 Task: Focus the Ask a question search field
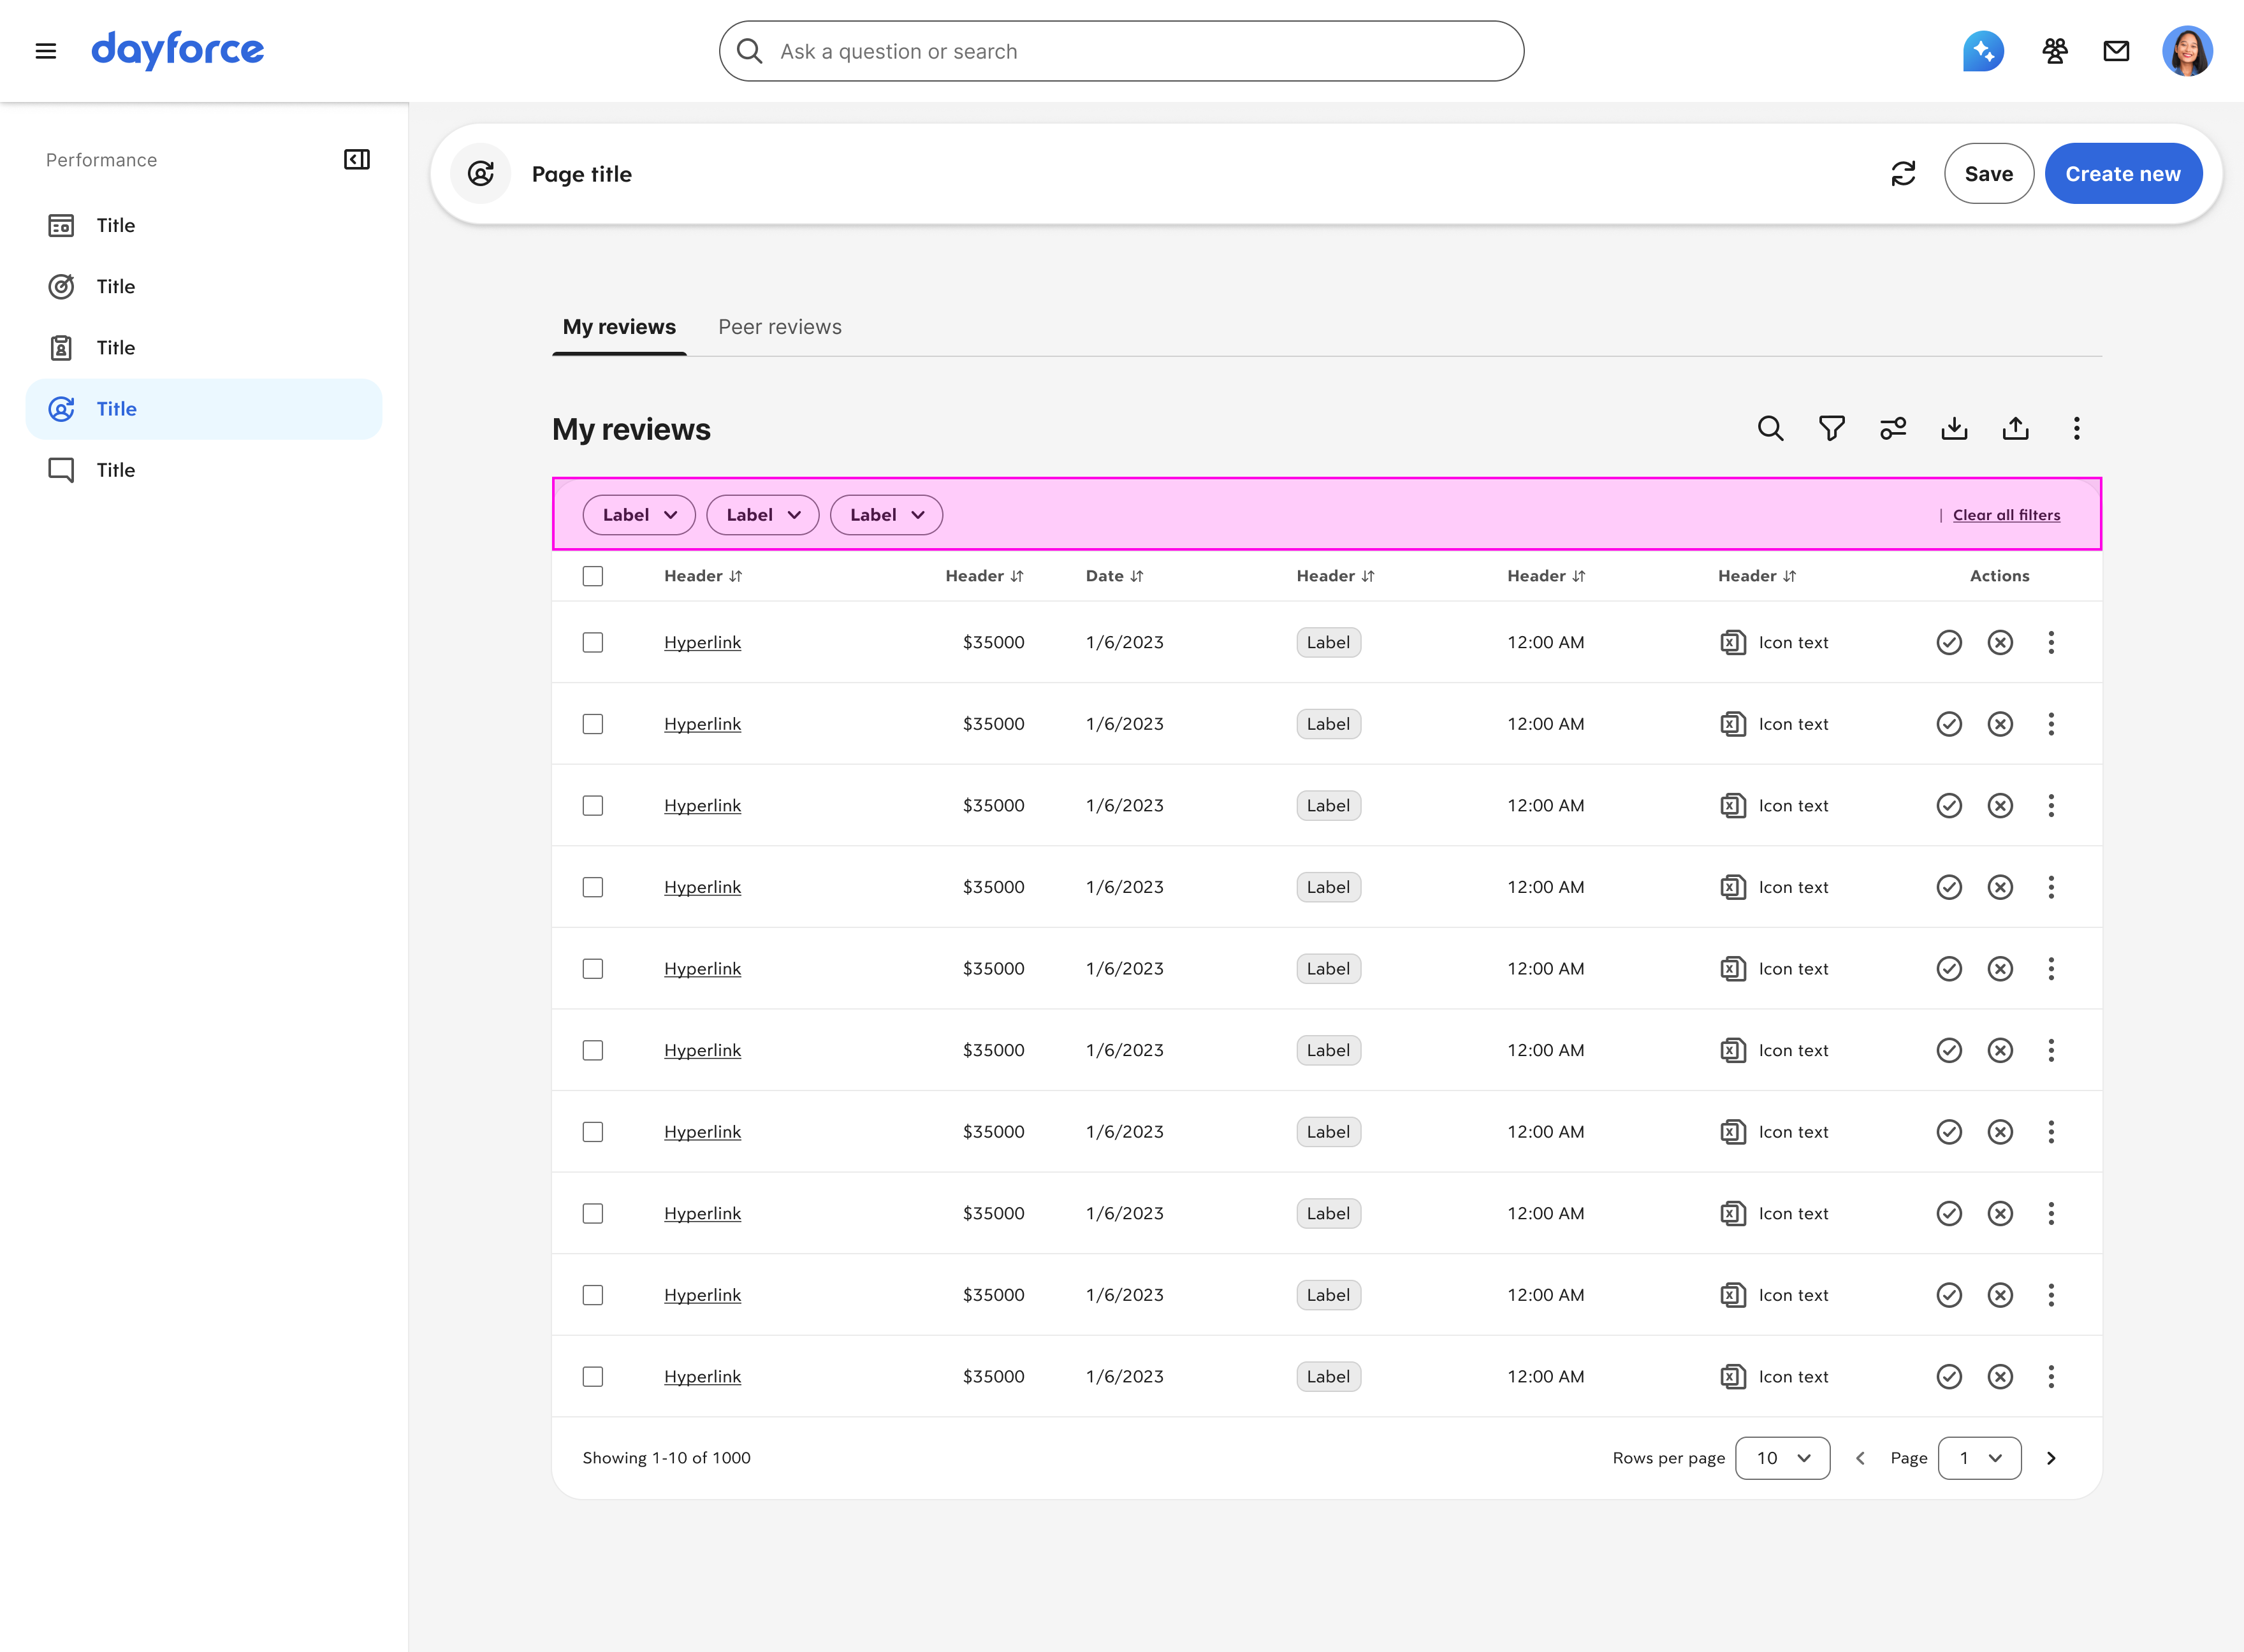pyautogui.click(x=1121, y=51)
